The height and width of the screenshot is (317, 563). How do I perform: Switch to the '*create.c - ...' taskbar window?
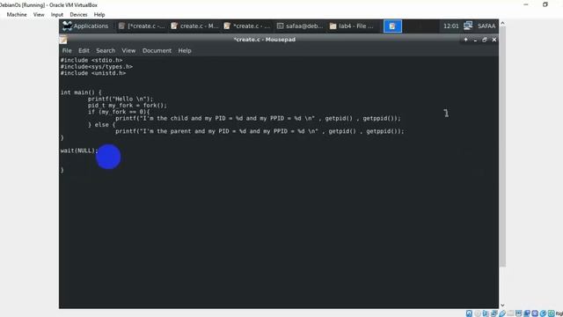coord(247,26)
